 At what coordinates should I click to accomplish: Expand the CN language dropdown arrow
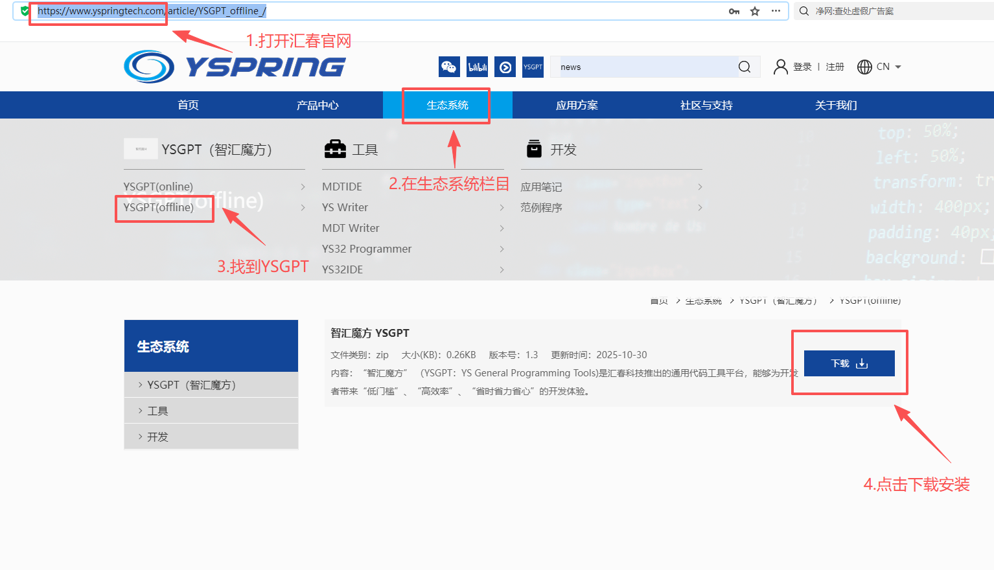click(898, 67)
